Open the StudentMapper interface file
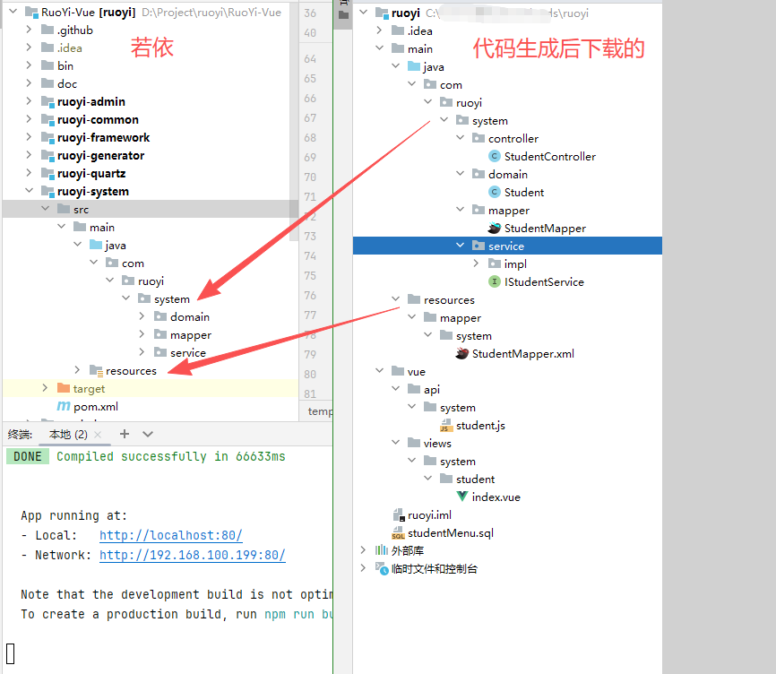This screenshot has width=776, height=674. click(x=544, y=228)
